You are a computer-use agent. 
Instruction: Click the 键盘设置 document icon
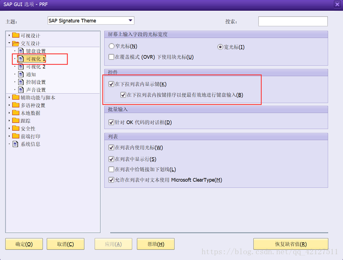pos(21,51)
